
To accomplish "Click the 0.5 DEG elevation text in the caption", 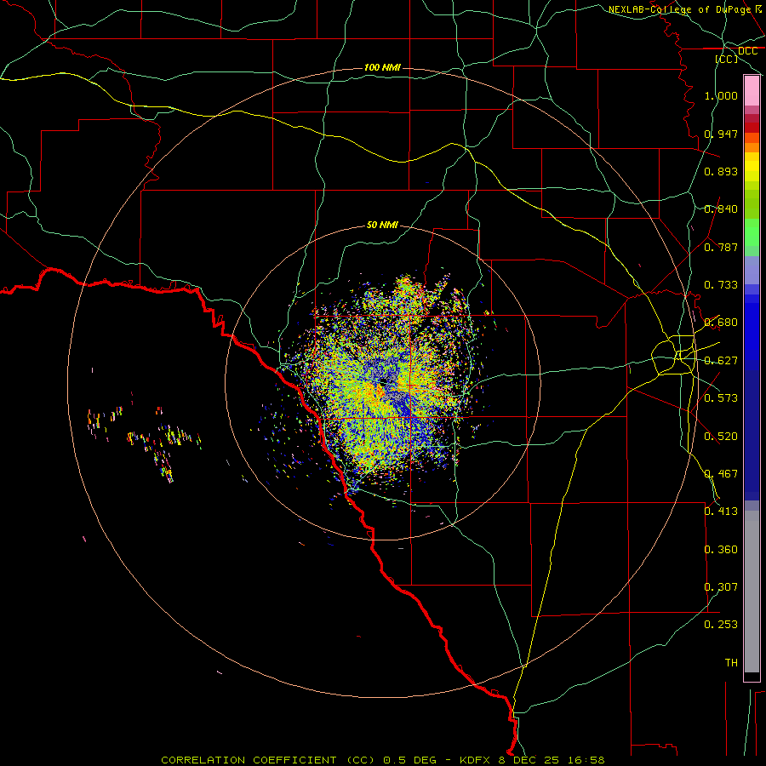I will (410, 760).
